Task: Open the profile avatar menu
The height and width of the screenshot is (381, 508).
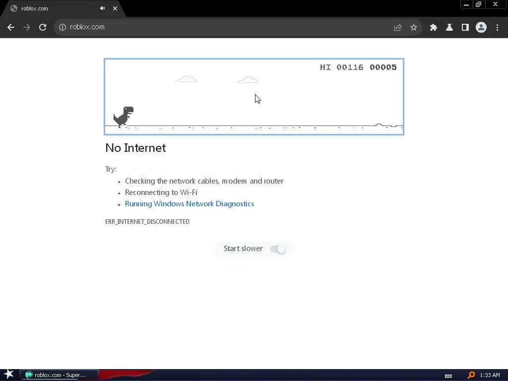Action: tap(481, 27)
